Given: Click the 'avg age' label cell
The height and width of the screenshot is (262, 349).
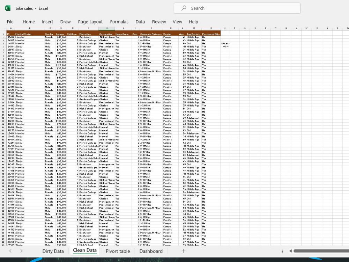Looking at the screenshot, I should pos(225,44).
